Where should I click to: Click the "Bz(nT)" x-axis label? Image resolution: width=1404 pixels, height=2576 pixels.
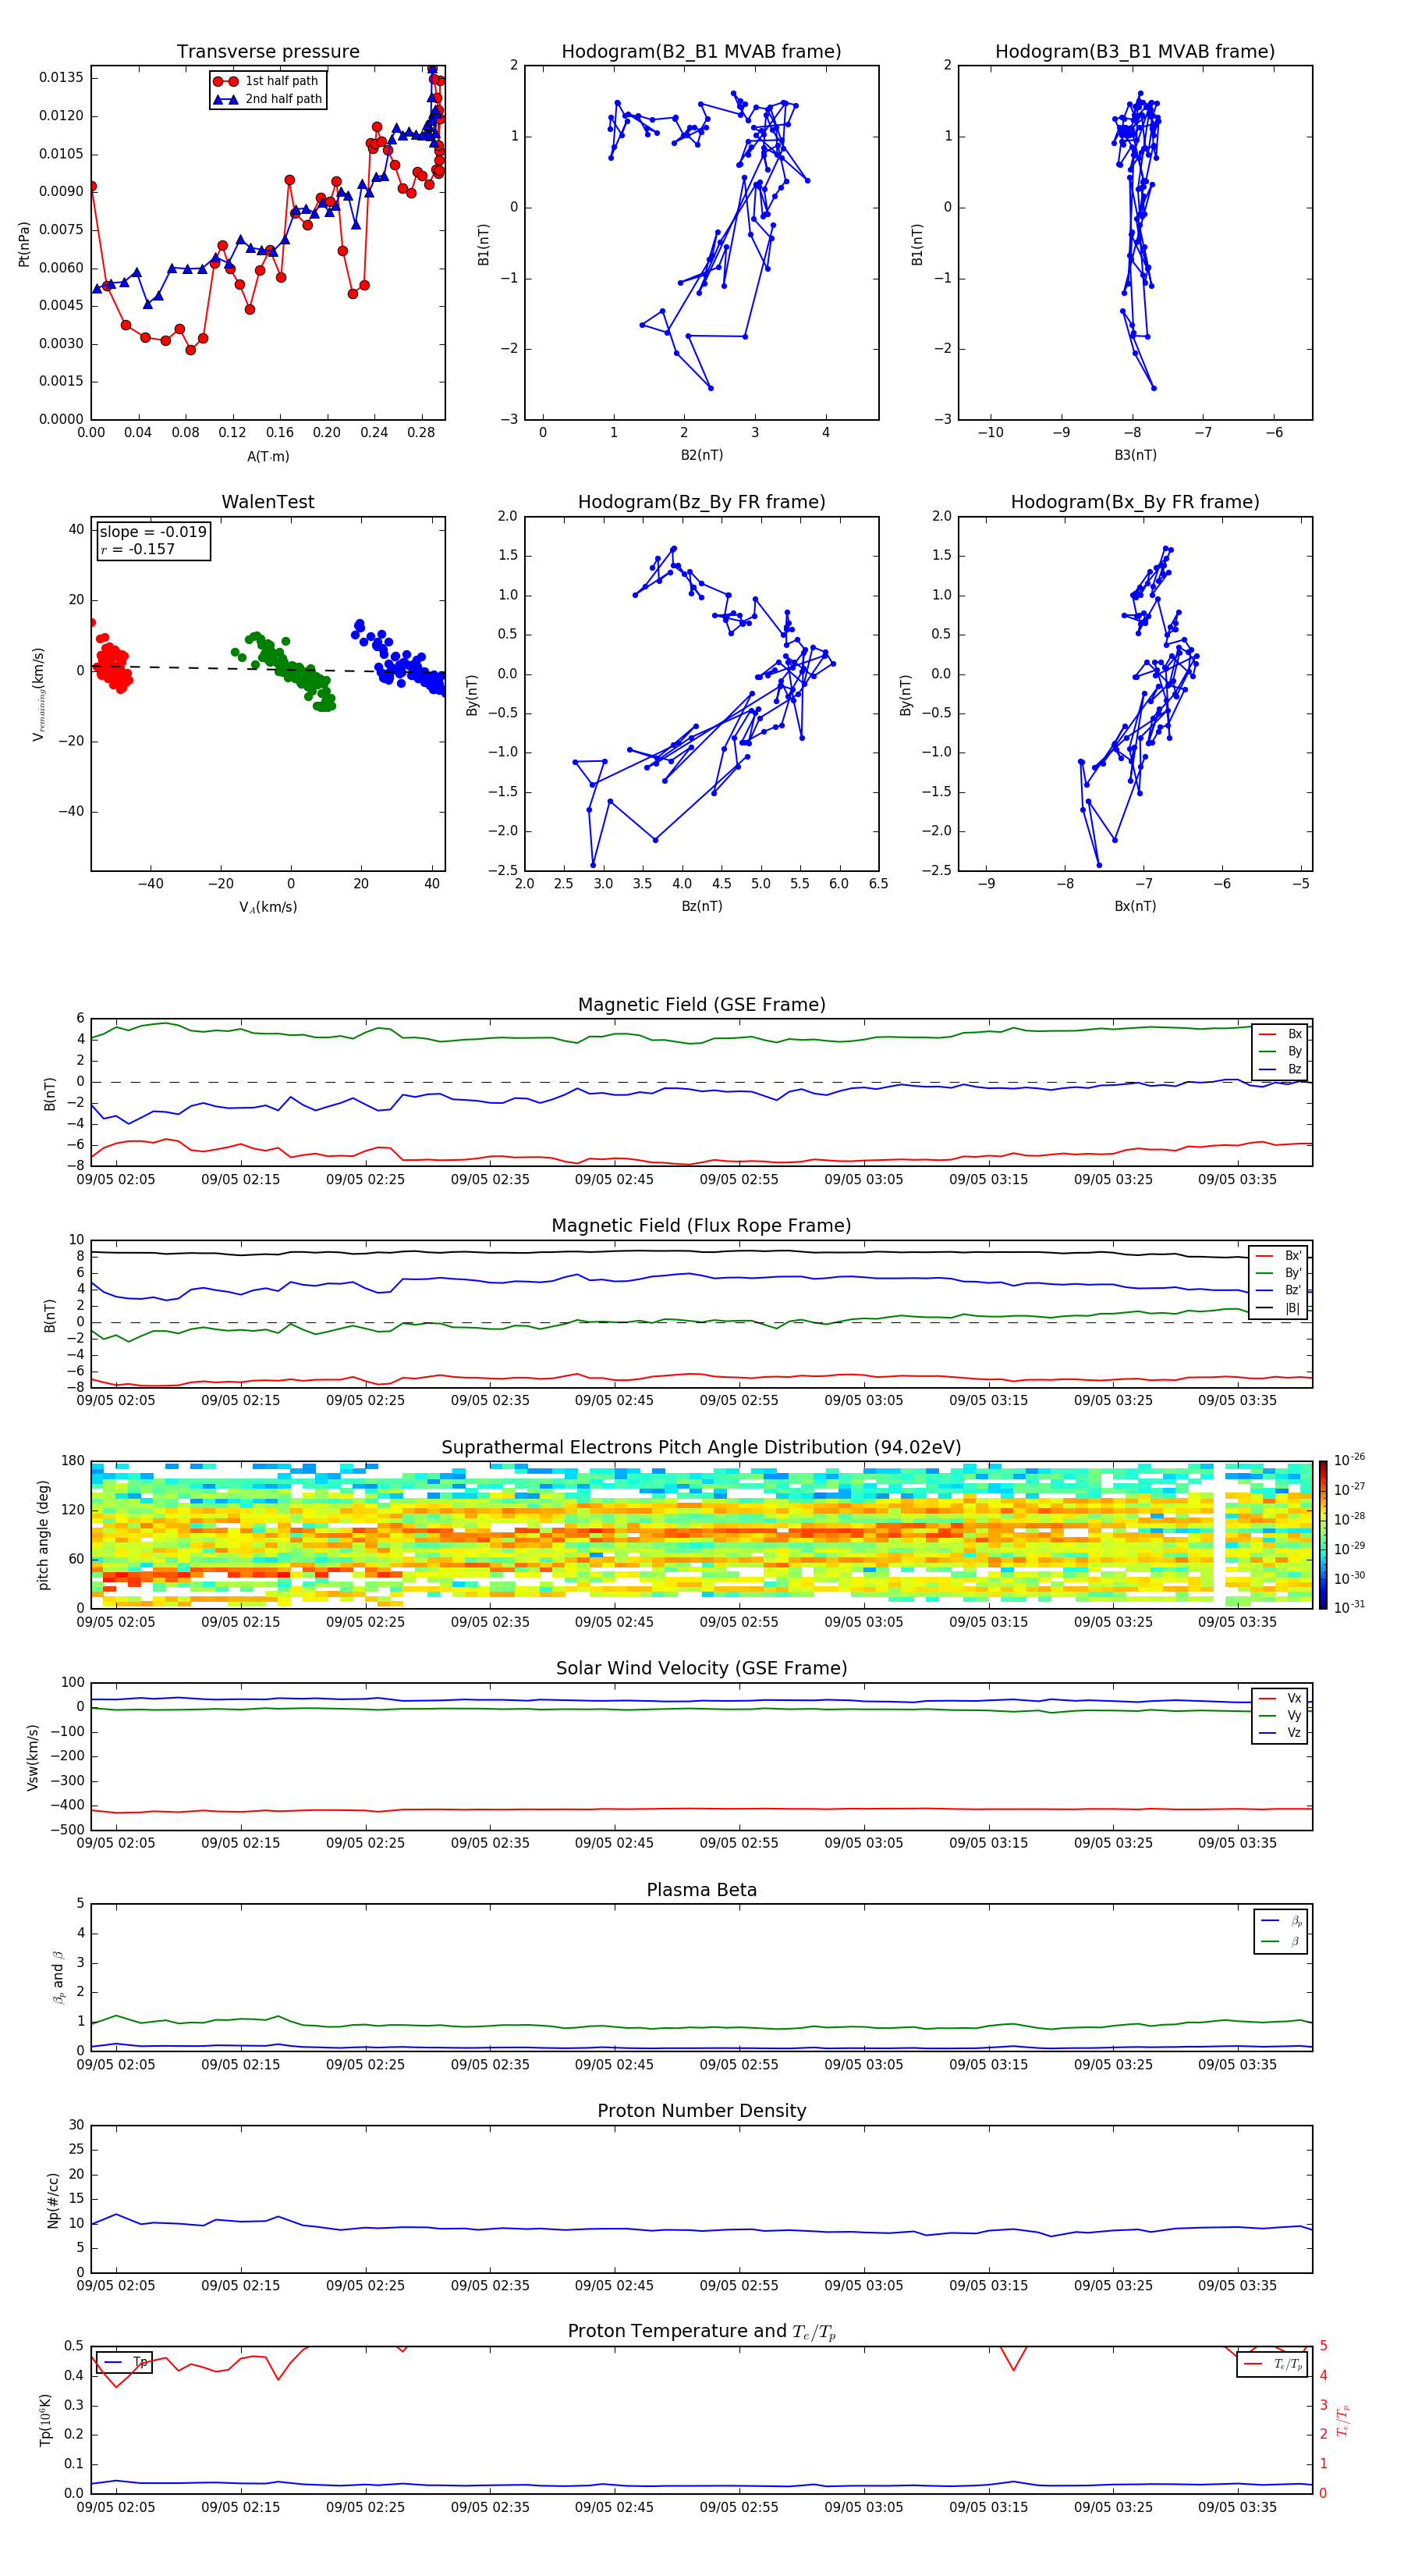pos(701,906)
